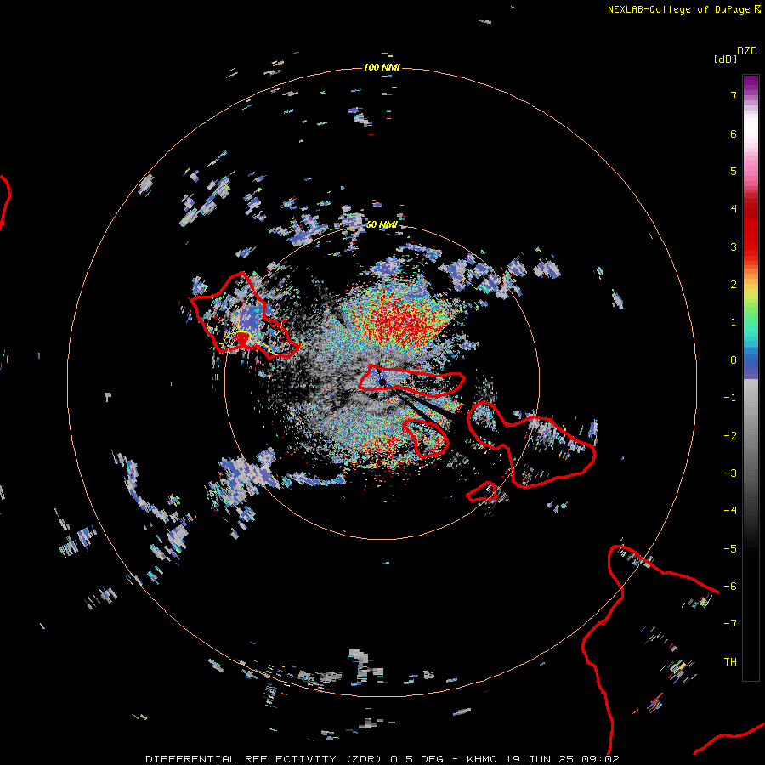The image size is (765, 765).
Task: Click the -2 value on the color scale
Action: 730,436
